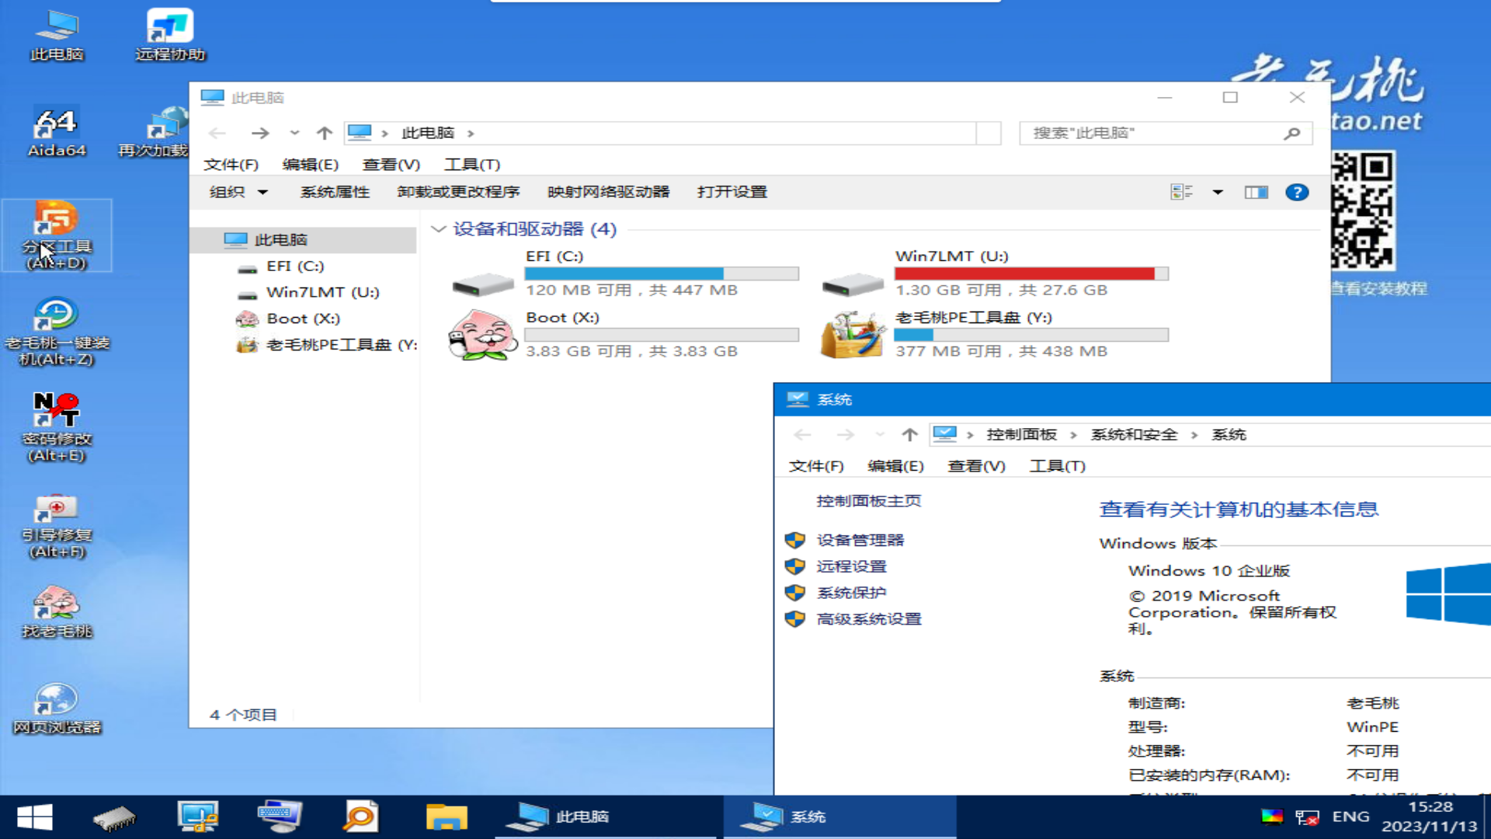Switch to the 系统 taskbar button

[839, 817]
